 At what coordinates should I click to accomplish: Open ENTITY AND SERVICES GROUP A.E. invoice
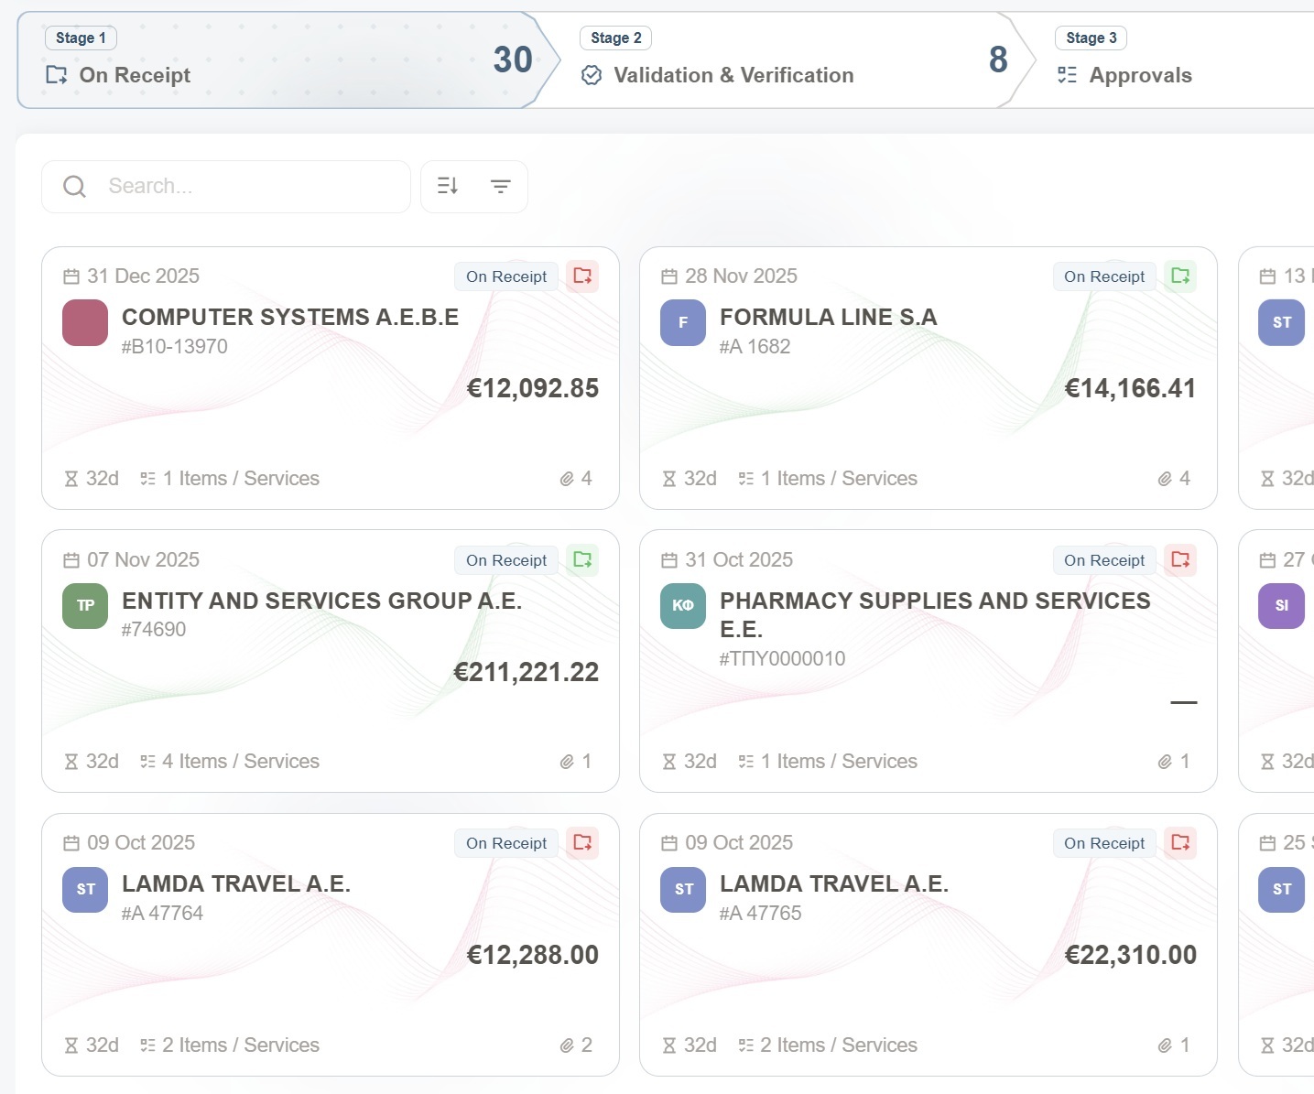[331, 661]
